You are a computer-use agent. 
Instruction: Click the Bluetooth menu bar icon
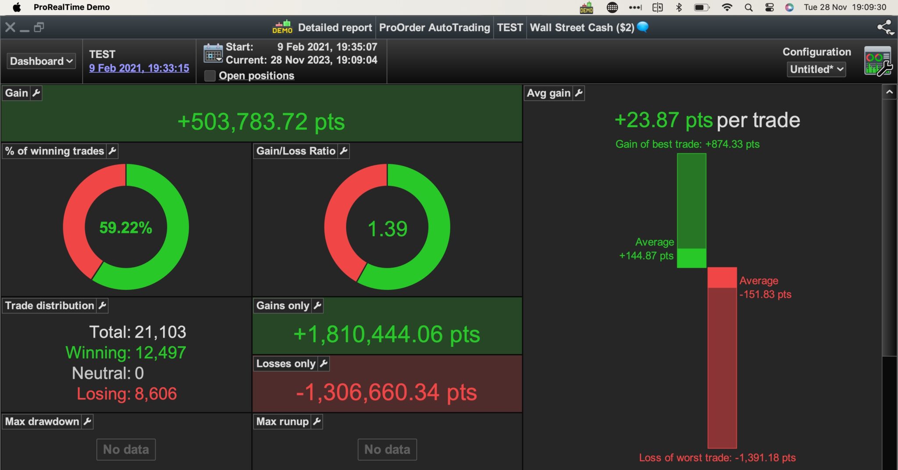point(679,7)
